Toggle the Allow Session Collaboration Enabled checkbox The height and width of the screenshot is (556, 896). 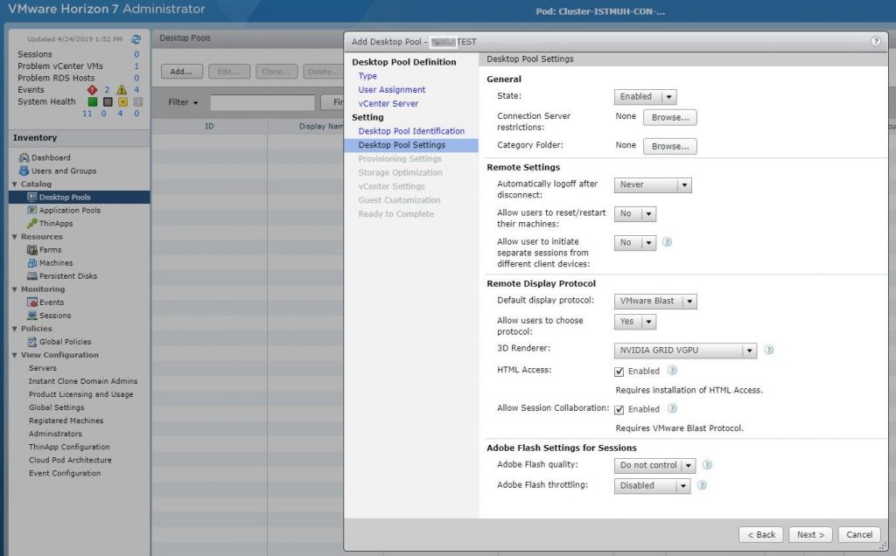click(619, 410)
